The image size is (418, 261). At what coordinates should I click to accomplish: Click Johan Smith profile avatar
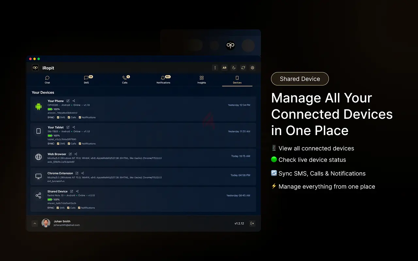[46, 223]
